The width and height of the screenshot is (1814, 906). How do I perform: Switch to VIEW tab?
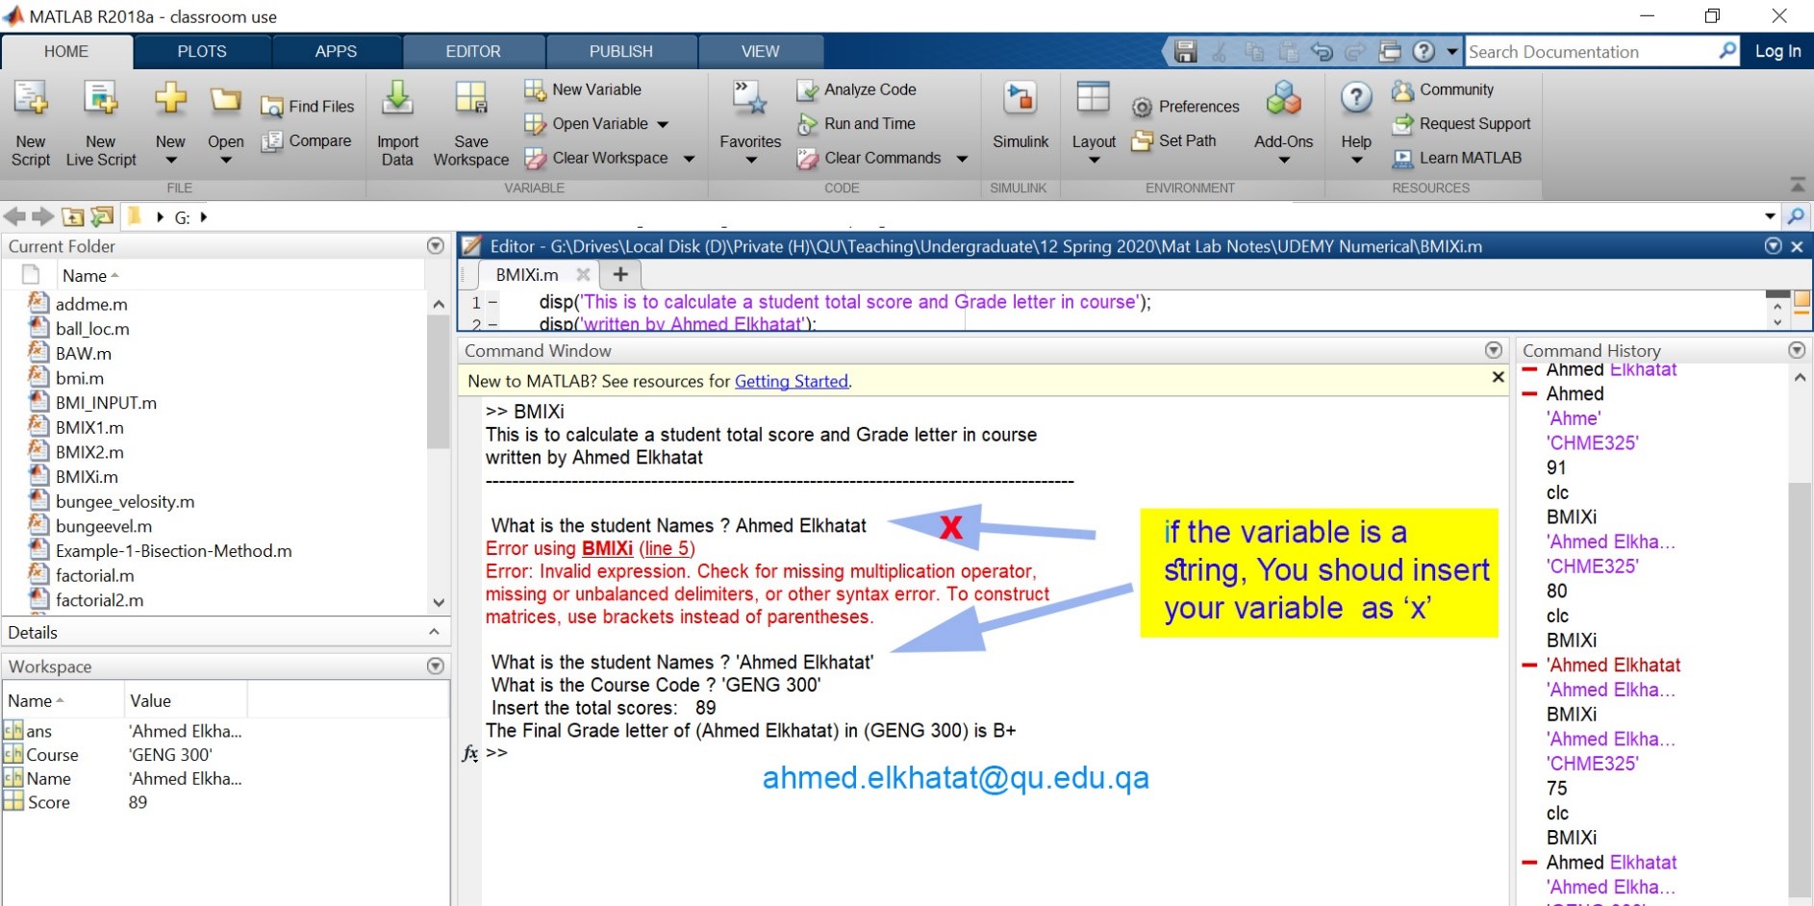761,52
